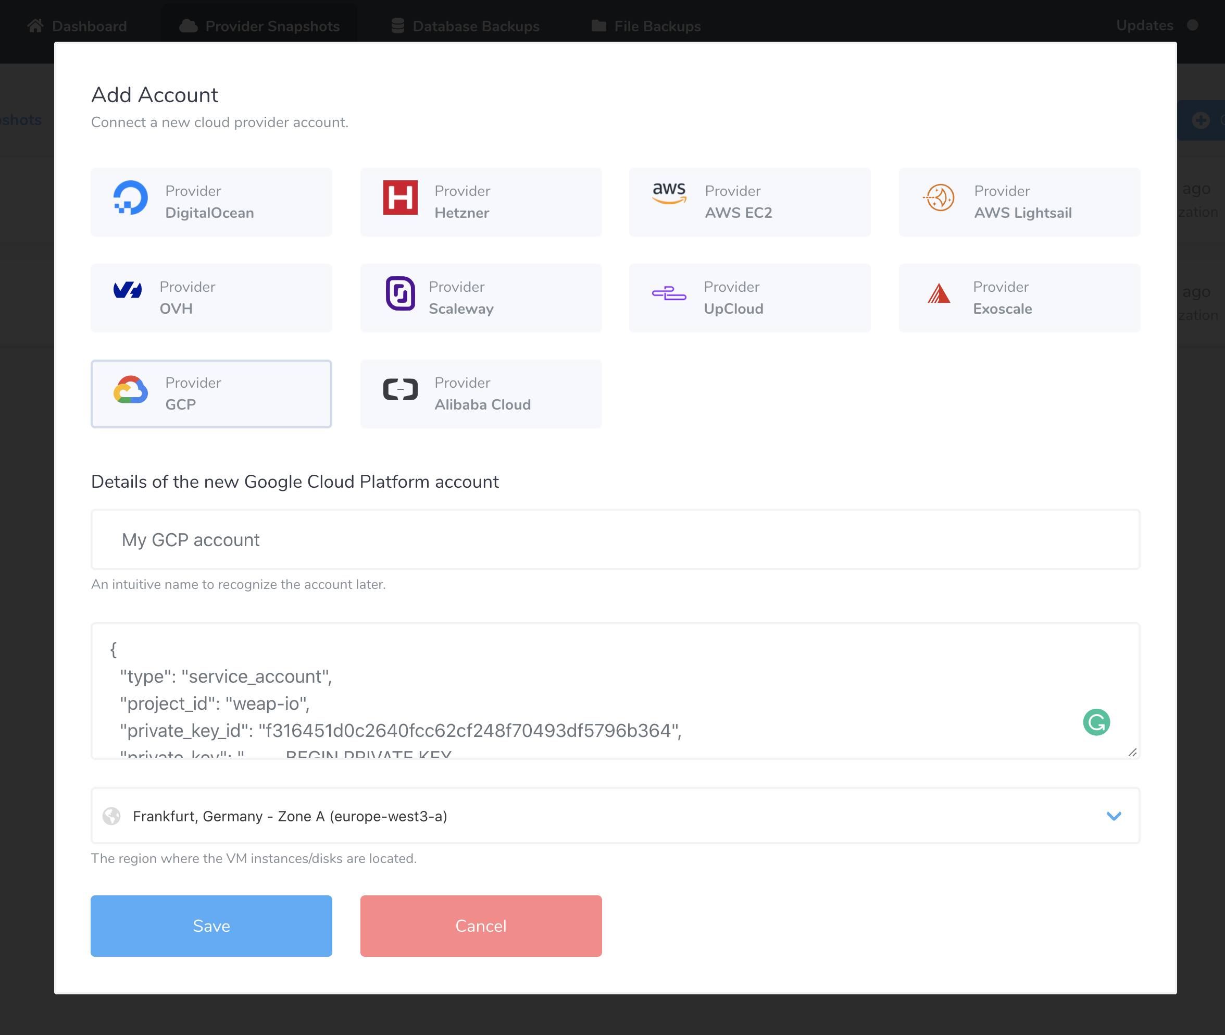This screenshot has width=1225, height=1035.
Task: Click the plus icon behind the dialog
Action: click(1201, 120)
